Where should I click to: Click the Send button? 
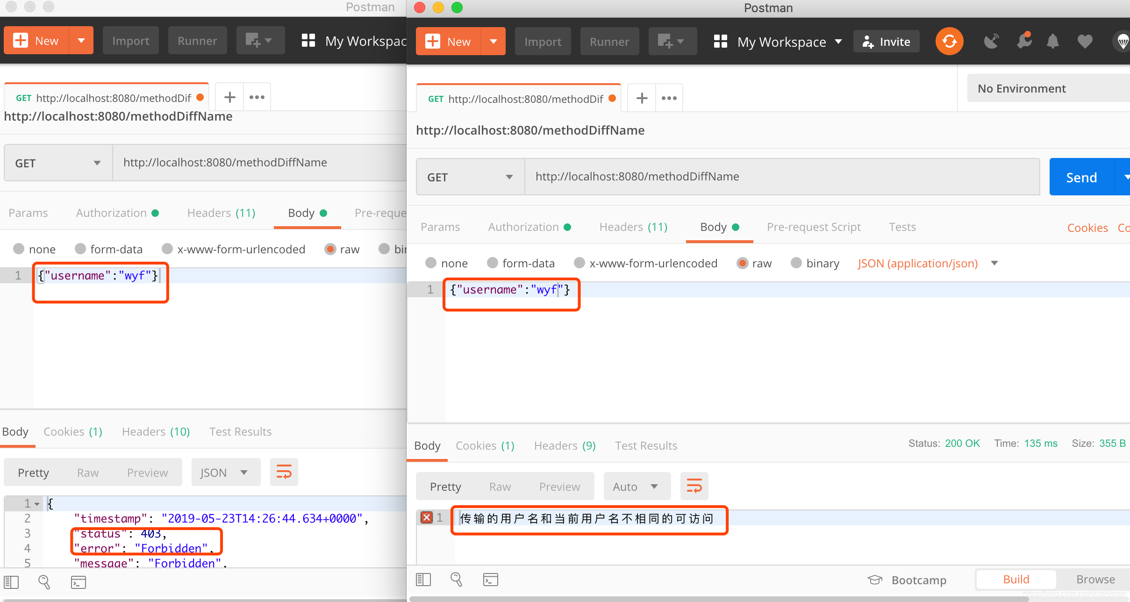click(x=1081, y=177)
